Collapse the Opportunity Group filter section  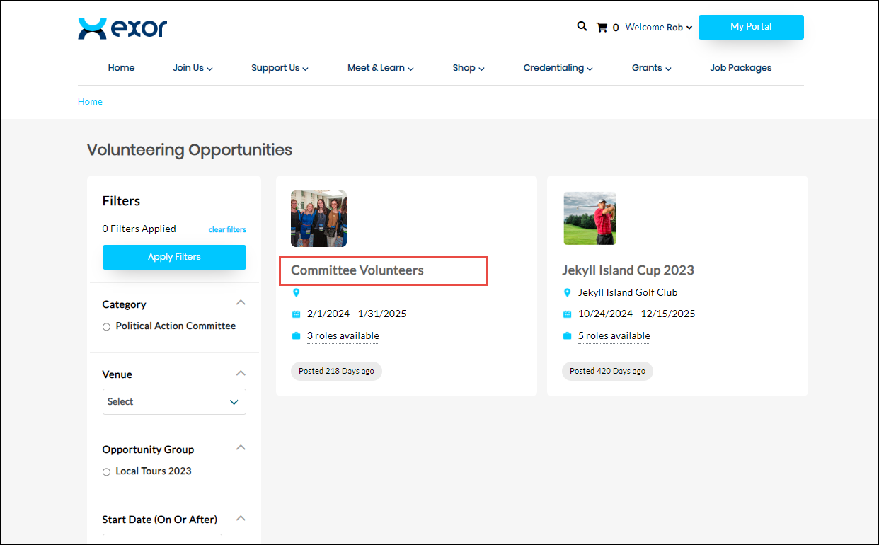241,448
